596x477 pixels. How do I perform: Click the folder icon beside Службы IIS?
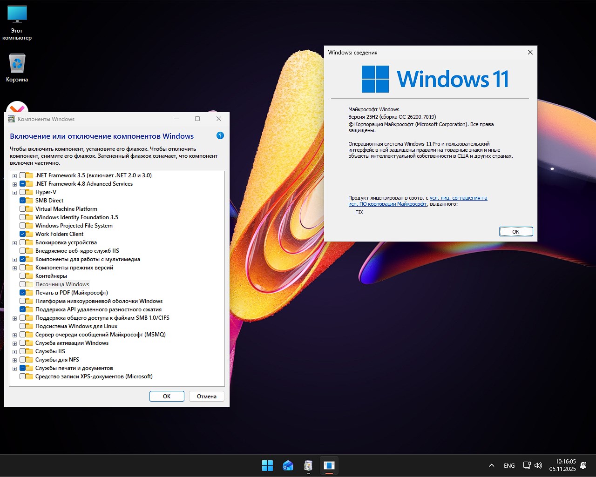tap(30, 351)
